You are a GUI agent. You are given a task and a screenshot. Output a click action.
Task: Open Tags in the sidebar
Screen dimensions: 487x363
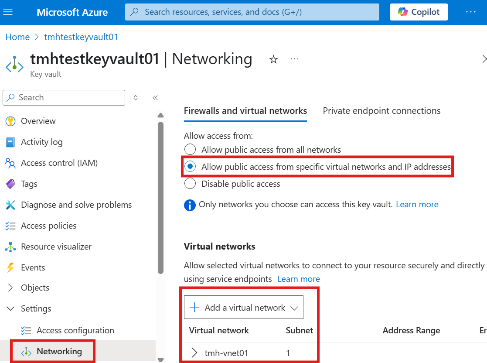pyautogui.click(x=29, y=184)
